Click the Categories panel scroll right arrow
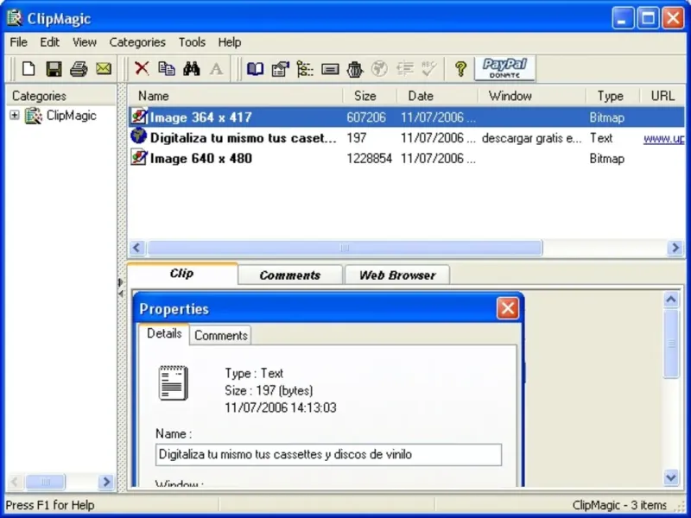691x518 pixels. tap(106, 482)
